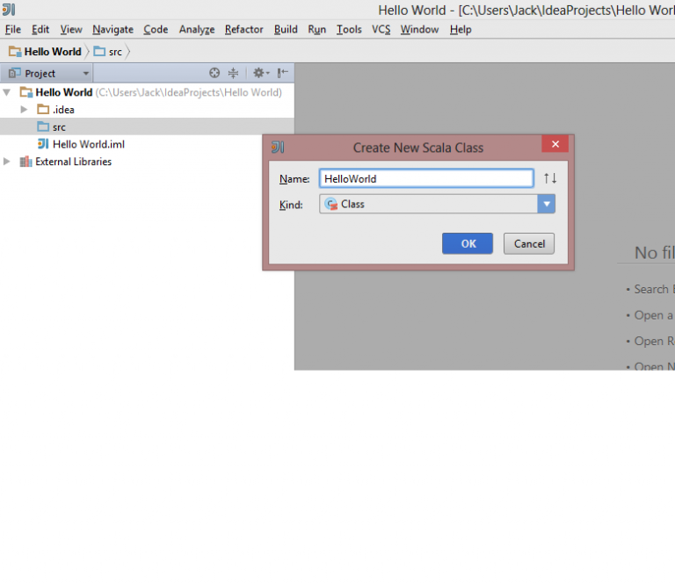Image resolution: width=675 pixels, height=584 pixels.
Task: Open the Analyze menu
Action: [197, 29]
